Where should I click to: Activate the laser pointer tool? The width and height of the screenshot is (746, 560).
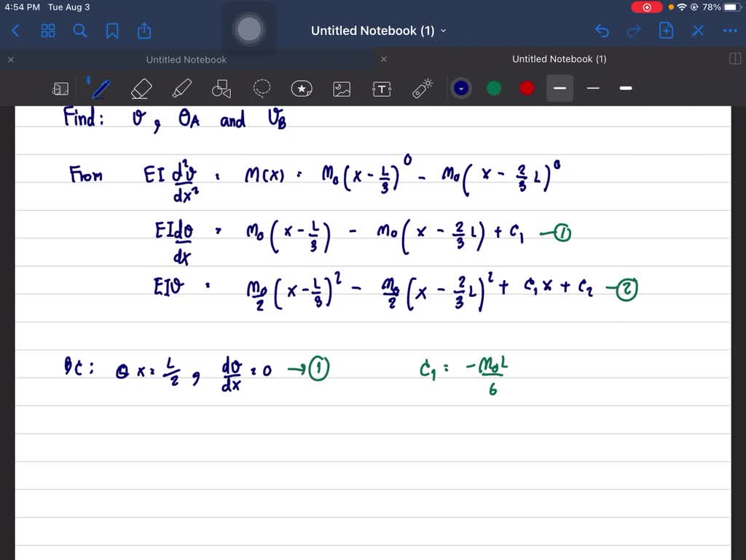421,87
